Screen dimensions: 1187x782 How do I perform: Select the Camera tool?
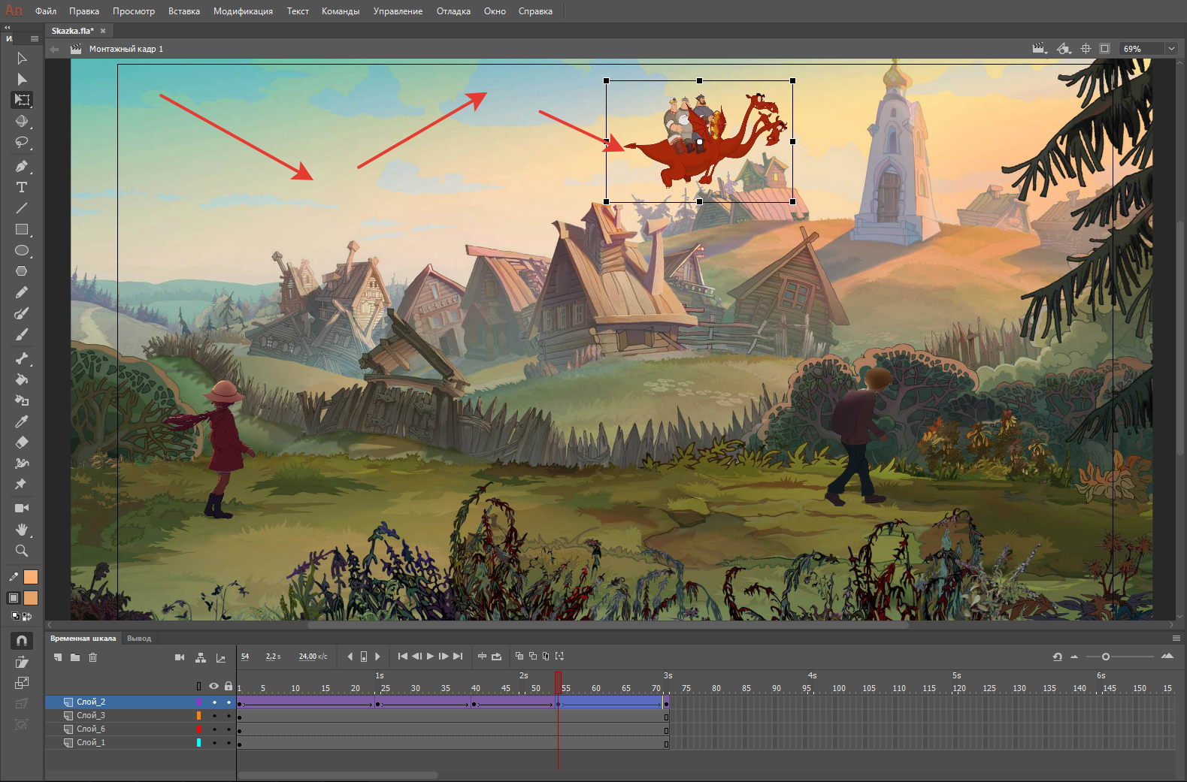(x=22, y=509)
